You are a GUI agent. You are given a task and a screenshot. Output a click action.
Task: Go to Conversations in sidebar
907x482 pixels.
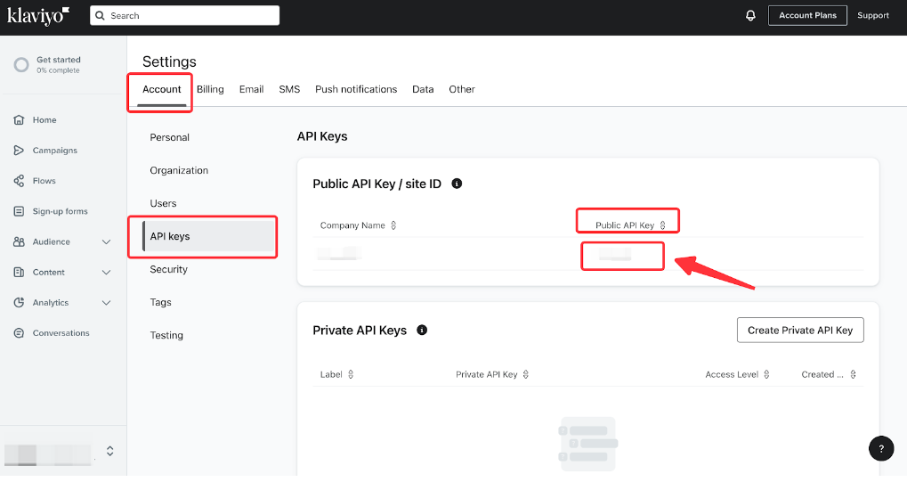point(61,332)
